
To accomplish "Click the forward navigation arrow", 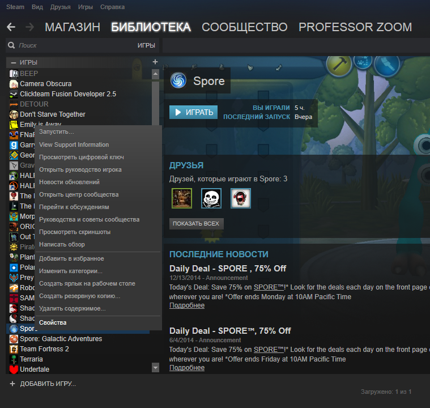I will point(29,27).
